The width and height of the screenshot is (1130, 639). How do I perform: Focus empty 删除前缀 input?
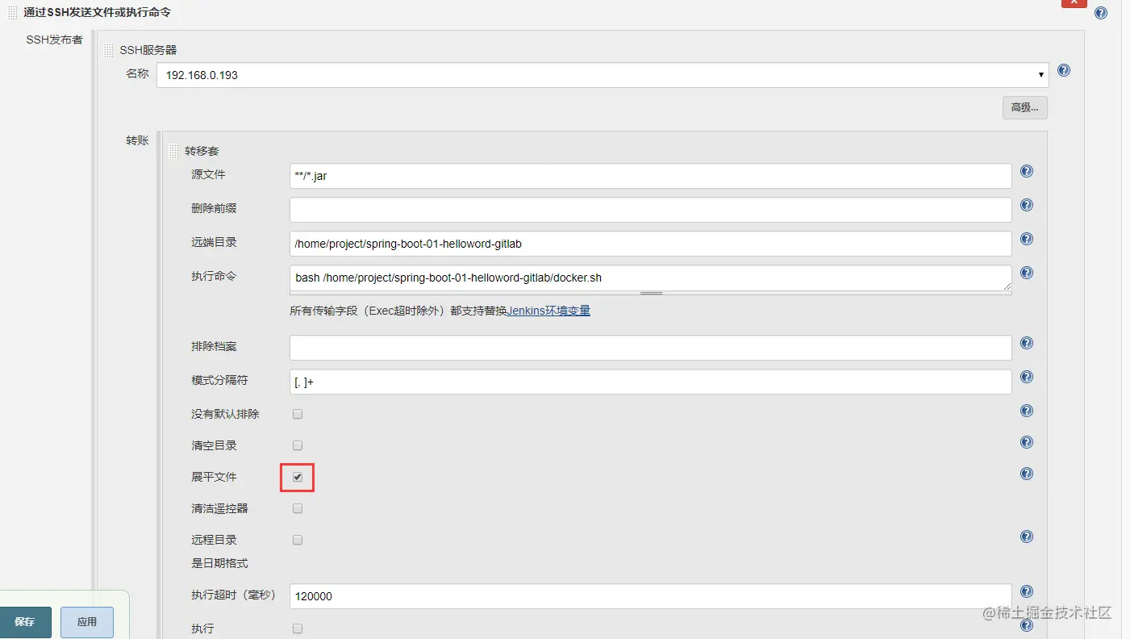click(650, 210)
